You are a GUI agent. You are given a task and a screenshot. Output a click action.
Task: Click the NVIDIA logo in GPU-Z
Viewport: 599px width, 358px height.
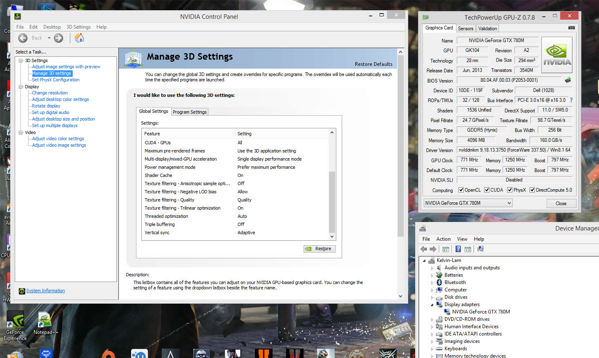pos(557,55)
